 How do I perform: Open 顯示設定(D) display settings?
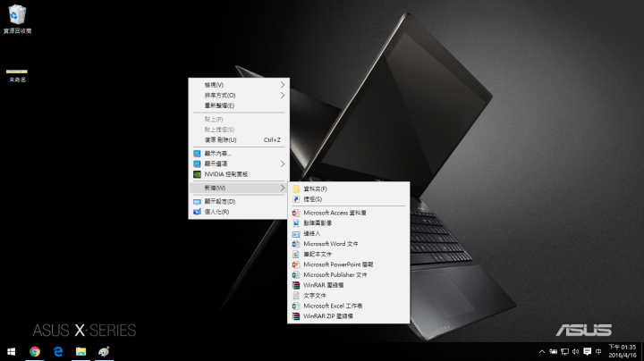[x=239, y=201]
